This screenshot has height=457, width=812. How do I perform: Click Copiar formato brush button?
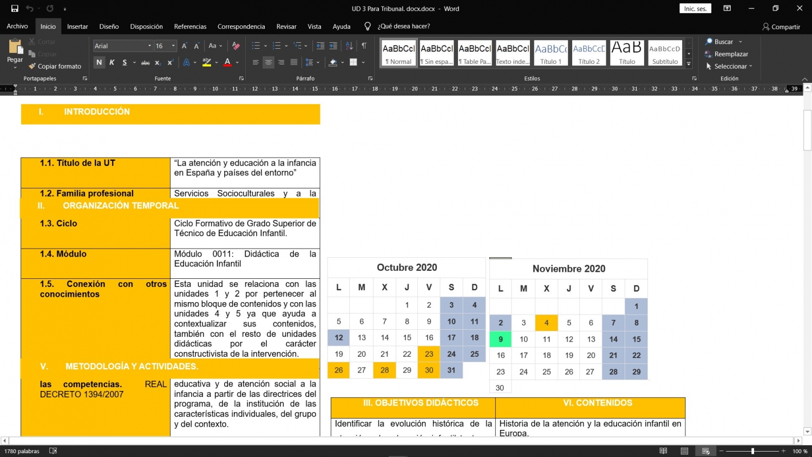(55, 66)
